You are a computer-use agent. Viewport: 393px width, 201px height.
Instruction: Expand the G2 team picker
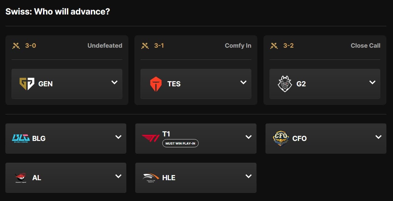coord(372,82)
